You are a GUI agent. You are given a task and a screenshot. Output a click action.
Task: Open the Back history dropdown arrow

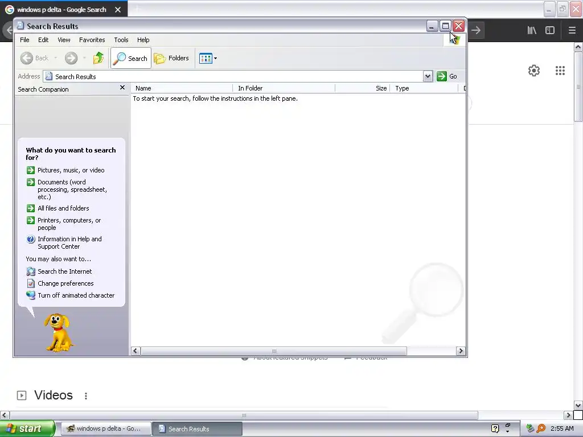point(56,58)
